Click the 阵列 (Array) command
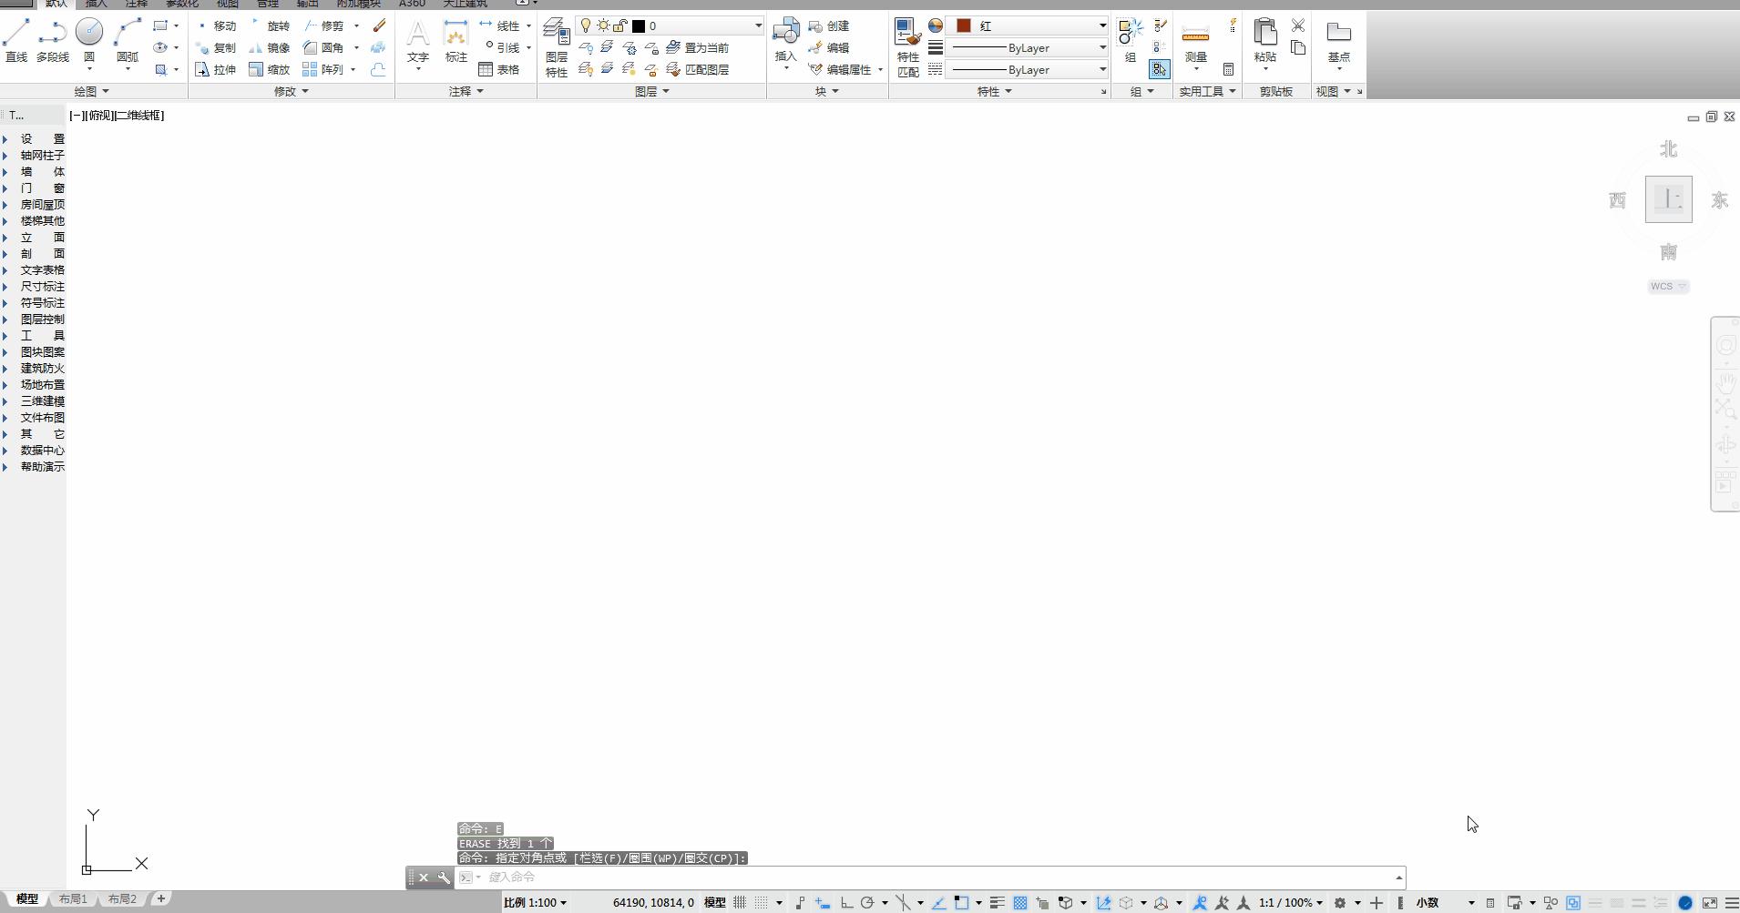This screenshot has height=913, width=1740. [324, 69]
